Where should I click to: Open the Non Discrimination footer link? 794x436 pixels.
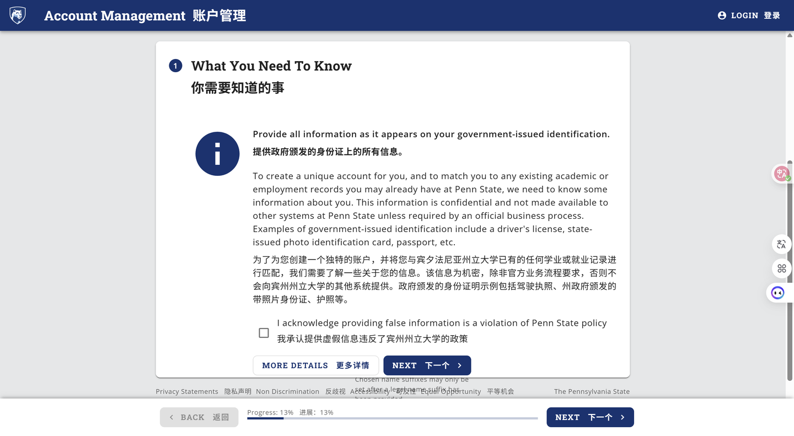tap(287, 391)
